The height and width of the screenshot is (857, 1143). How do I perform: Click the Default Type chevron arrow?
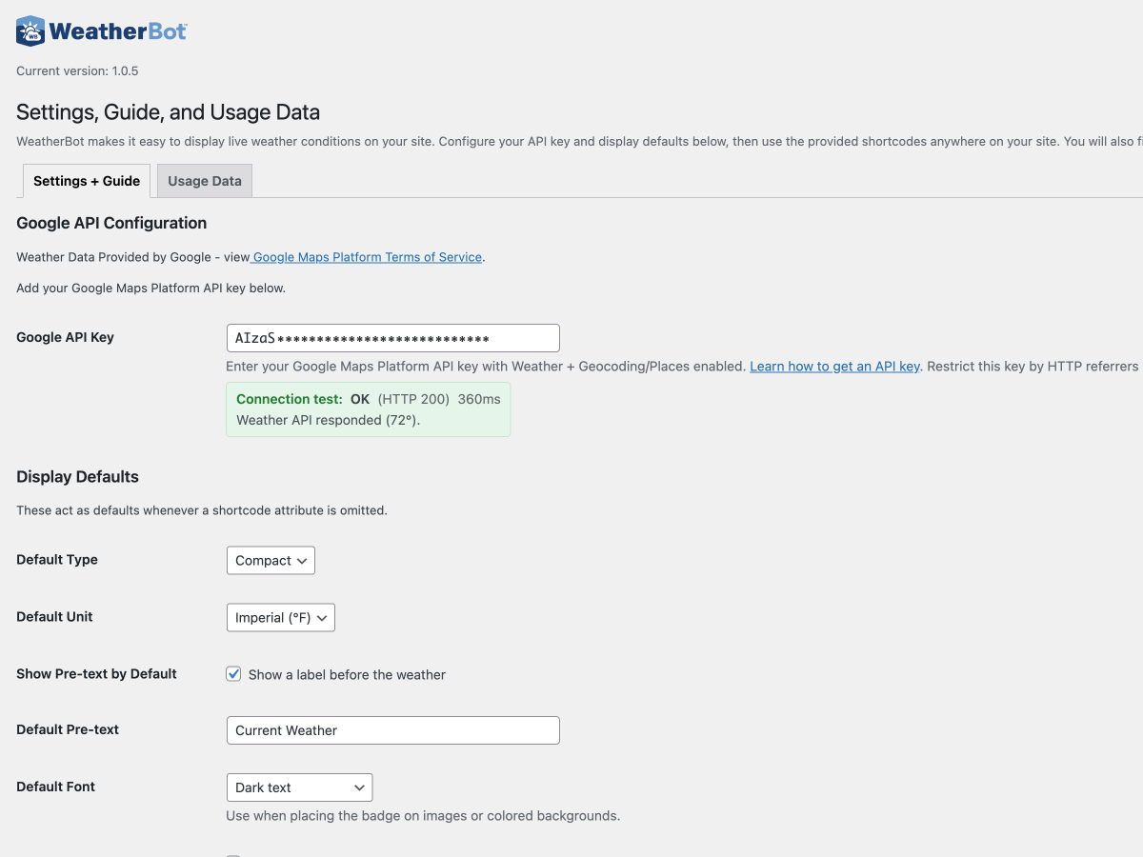coord(302,561)
